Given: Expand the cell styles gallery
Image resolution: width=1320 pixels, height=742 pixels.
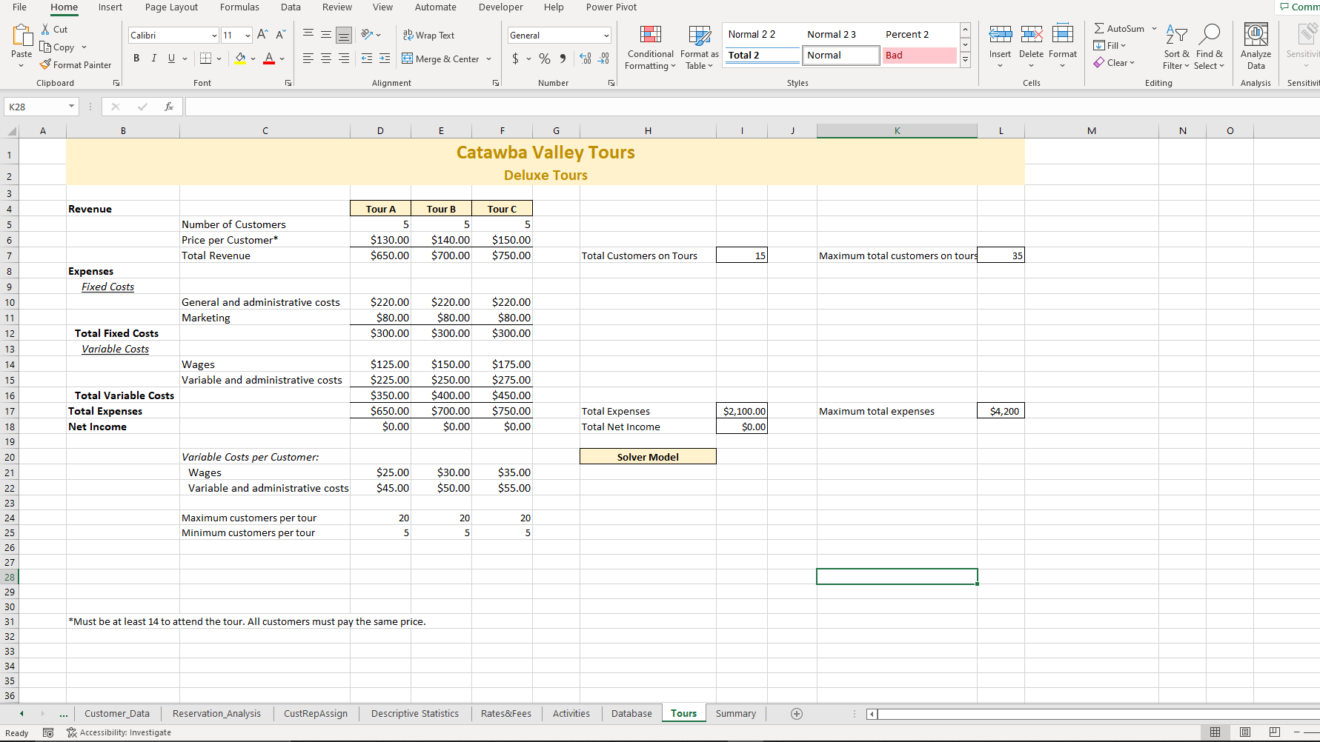Looking at the screenshot, I should click(965, 59).
